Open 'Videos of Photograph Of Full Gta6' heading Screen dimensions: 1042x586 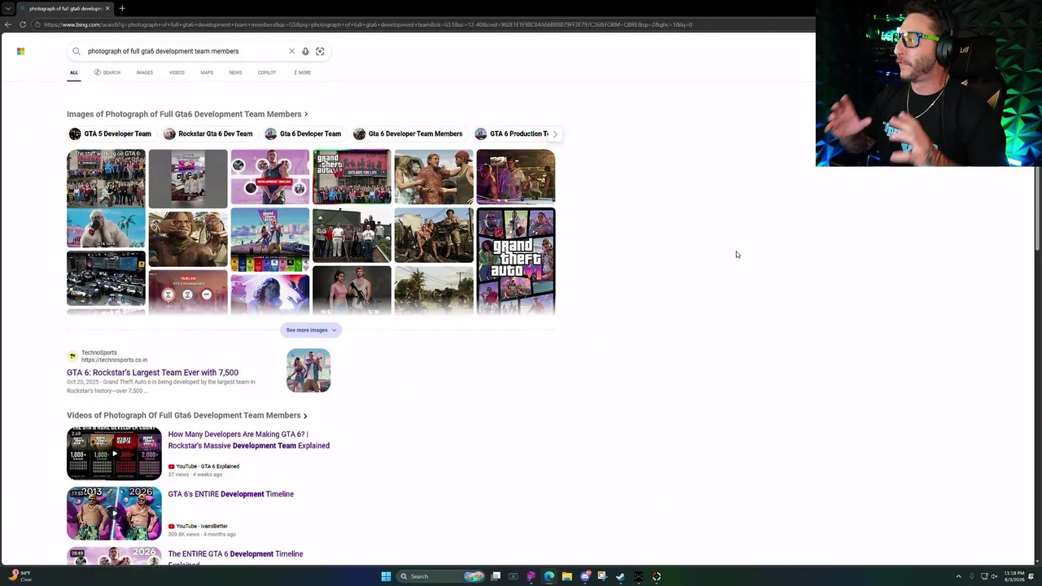pos(187,415)
